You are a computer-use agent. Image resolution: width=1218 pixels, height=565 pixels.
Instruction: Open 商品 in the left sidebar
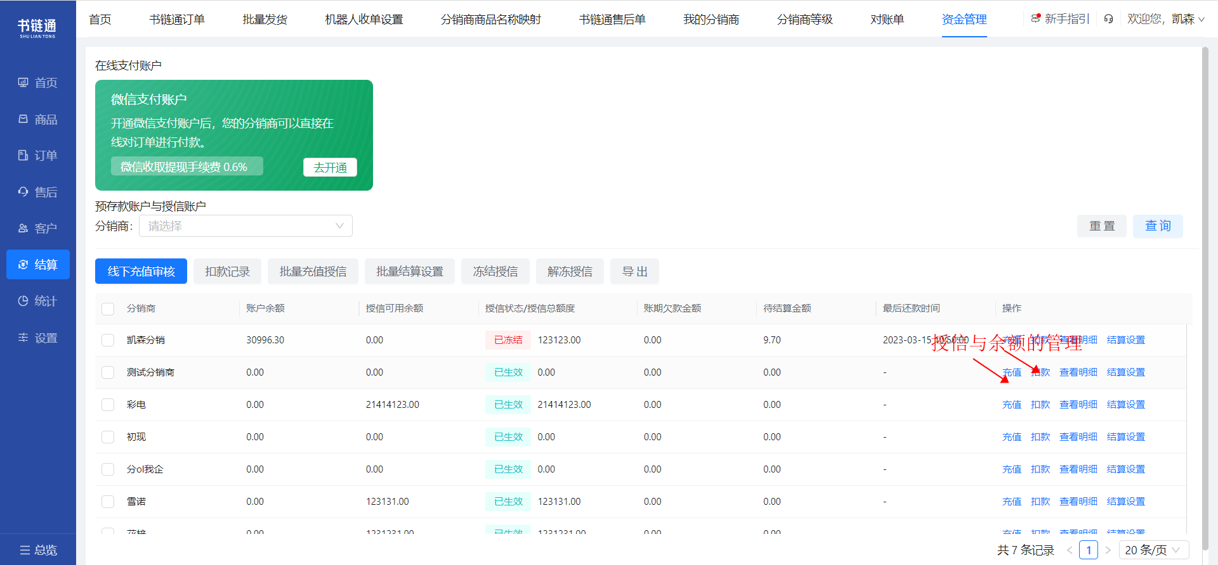(38, 119)
